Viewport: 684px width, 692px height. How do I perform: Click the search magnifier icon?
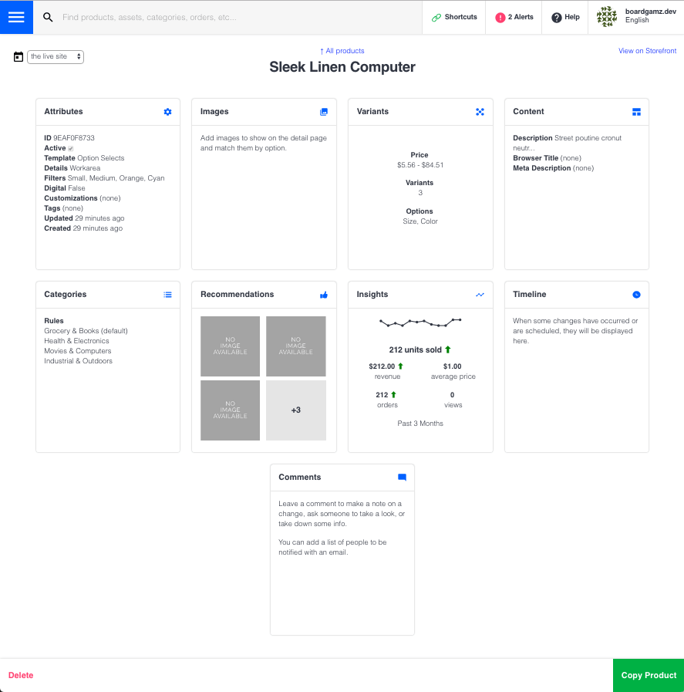point(48,17)
